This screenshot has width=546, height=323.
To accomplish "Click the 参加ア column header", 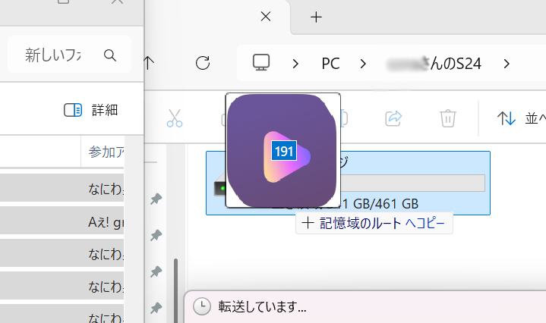I will pyautogui.click(x=106, y=152).
